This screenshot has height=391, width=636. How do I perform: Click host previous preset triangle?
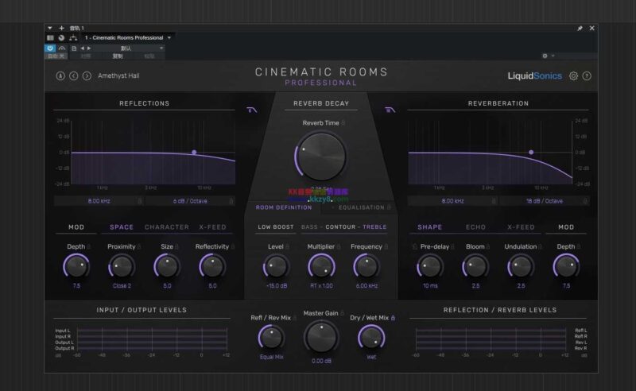[83, 48]
